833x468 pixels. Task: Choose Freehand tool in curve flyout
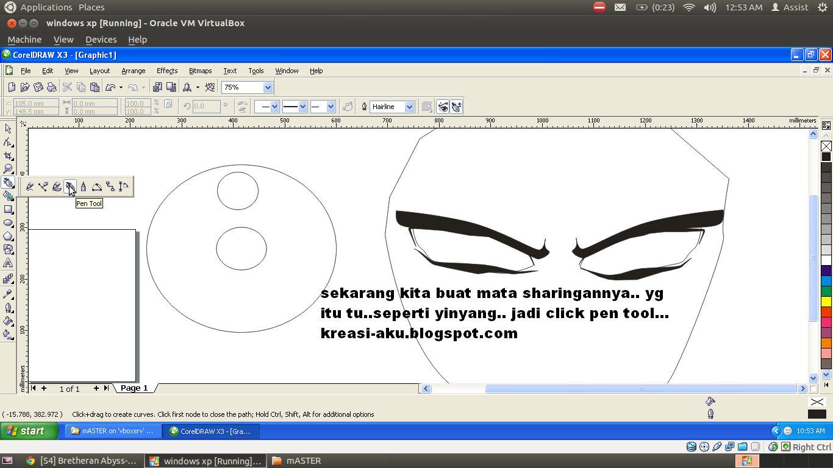(30, 186)
